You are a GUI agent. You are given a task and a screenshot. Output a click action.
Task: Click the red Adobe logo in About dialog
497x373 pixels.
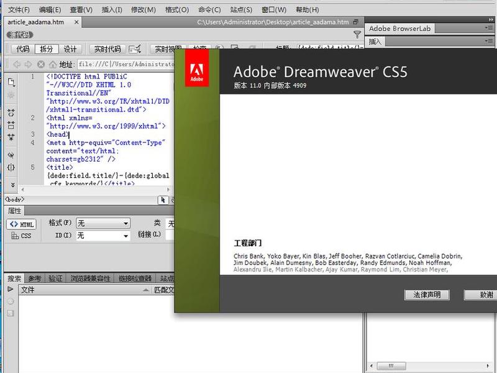197,68
